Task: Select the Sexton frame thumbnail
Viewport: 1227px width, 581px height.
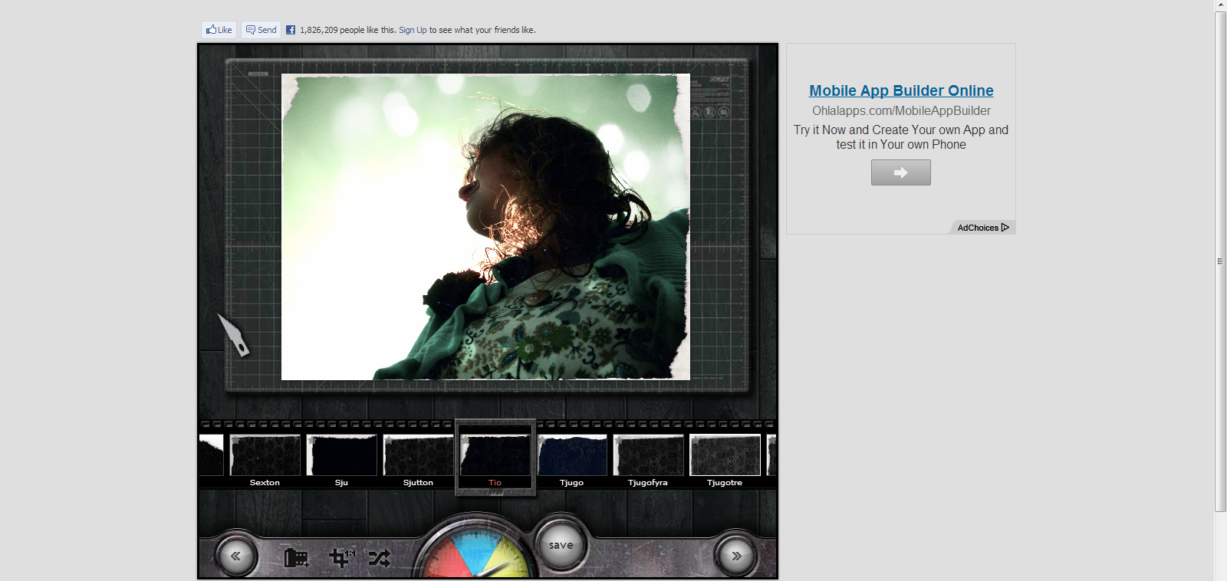Action: click(x=265, y=455)
